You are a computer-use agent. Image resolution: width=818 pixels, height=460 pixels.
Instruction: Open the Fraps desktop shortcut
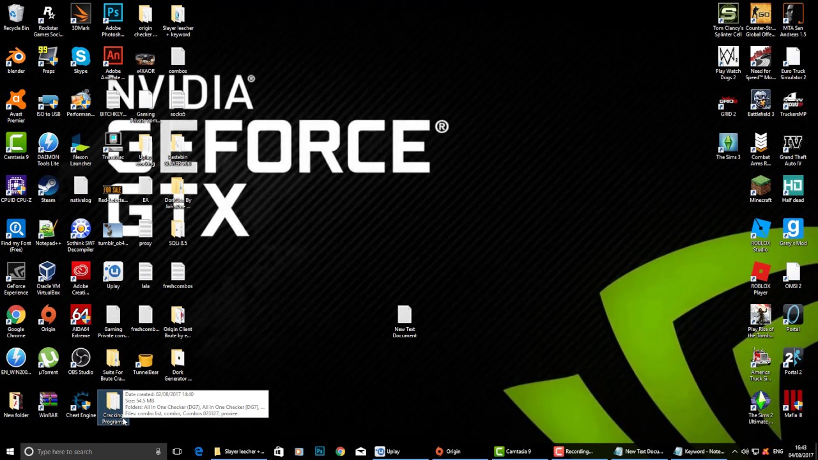click(48, 61)
